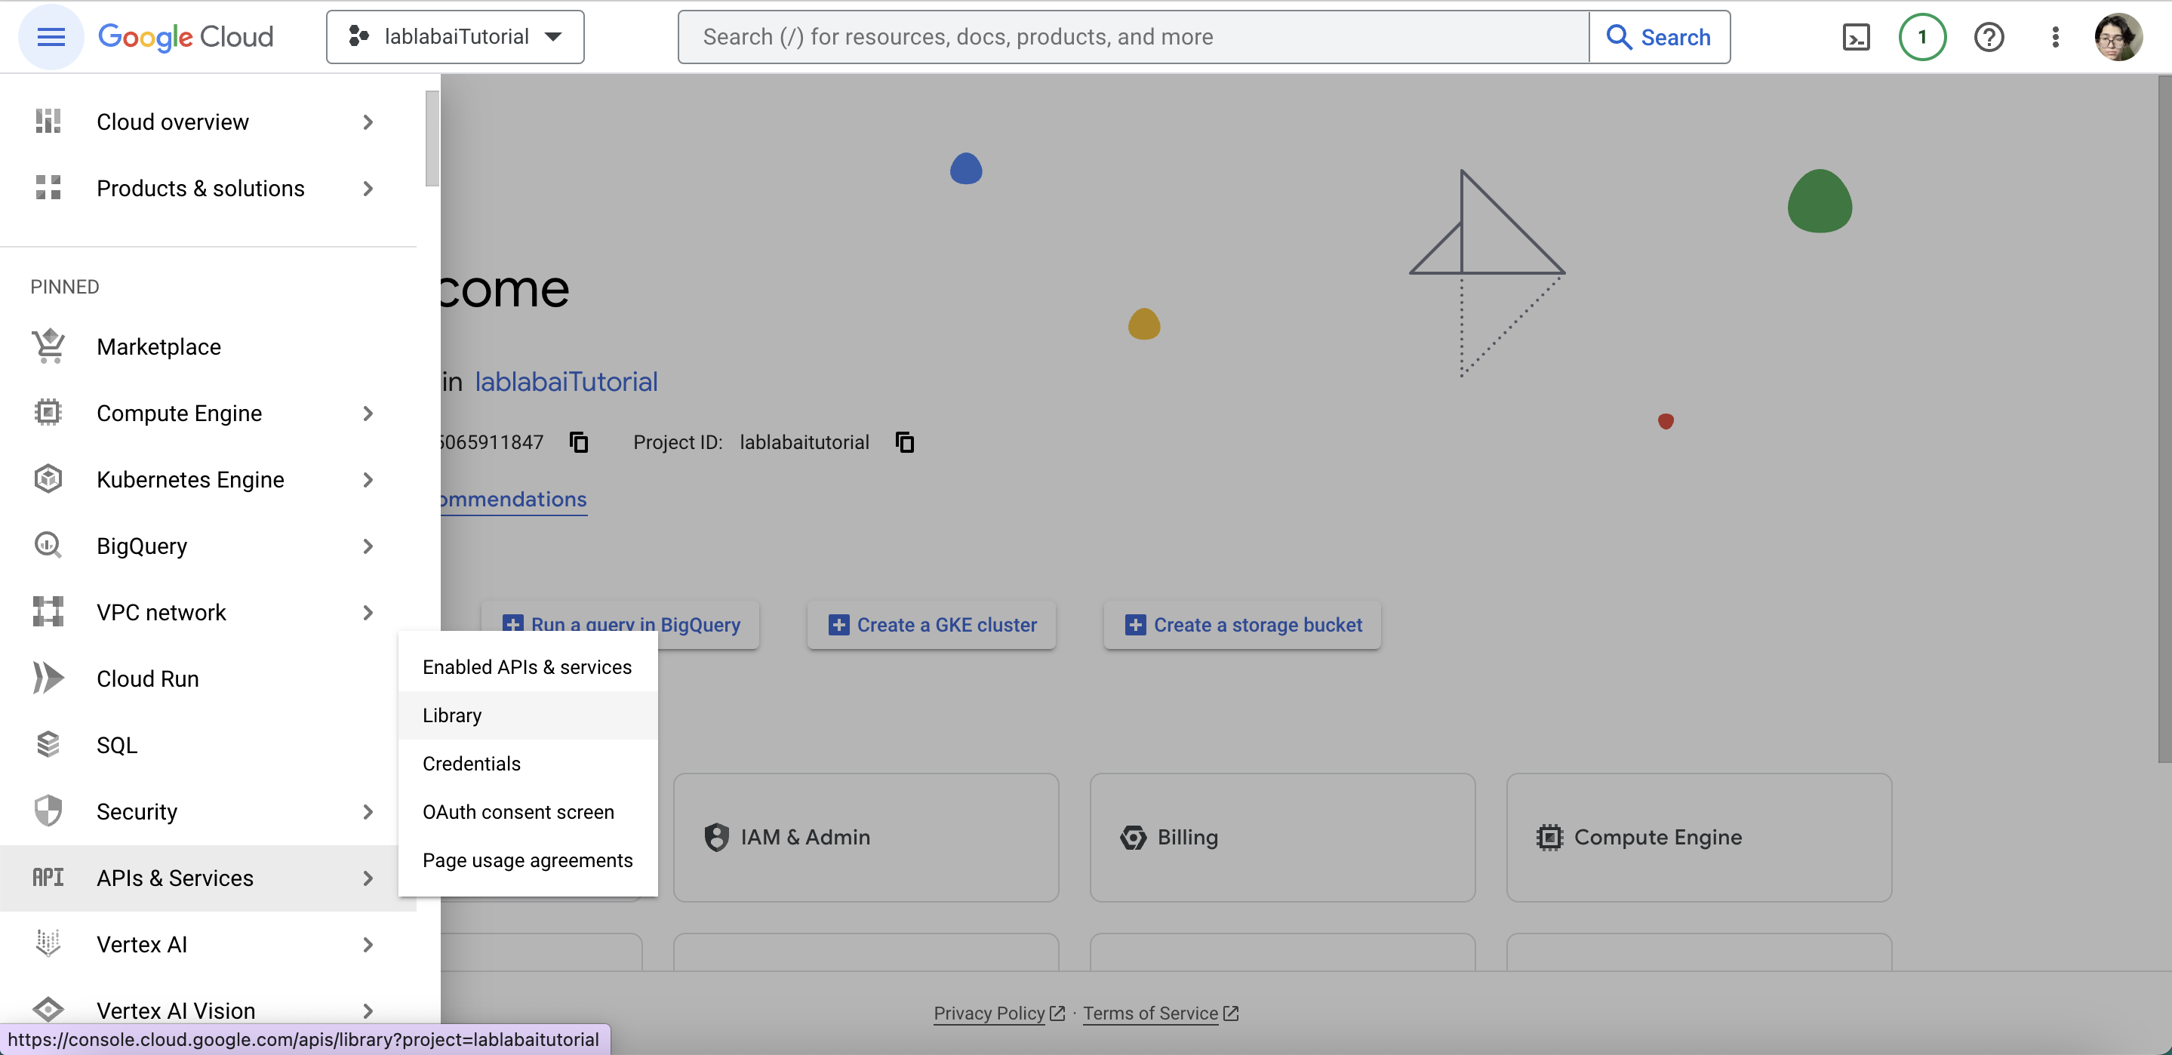Click the Cloud Run sidebar icon
2172x1055 pixels.
pos(48,678)
